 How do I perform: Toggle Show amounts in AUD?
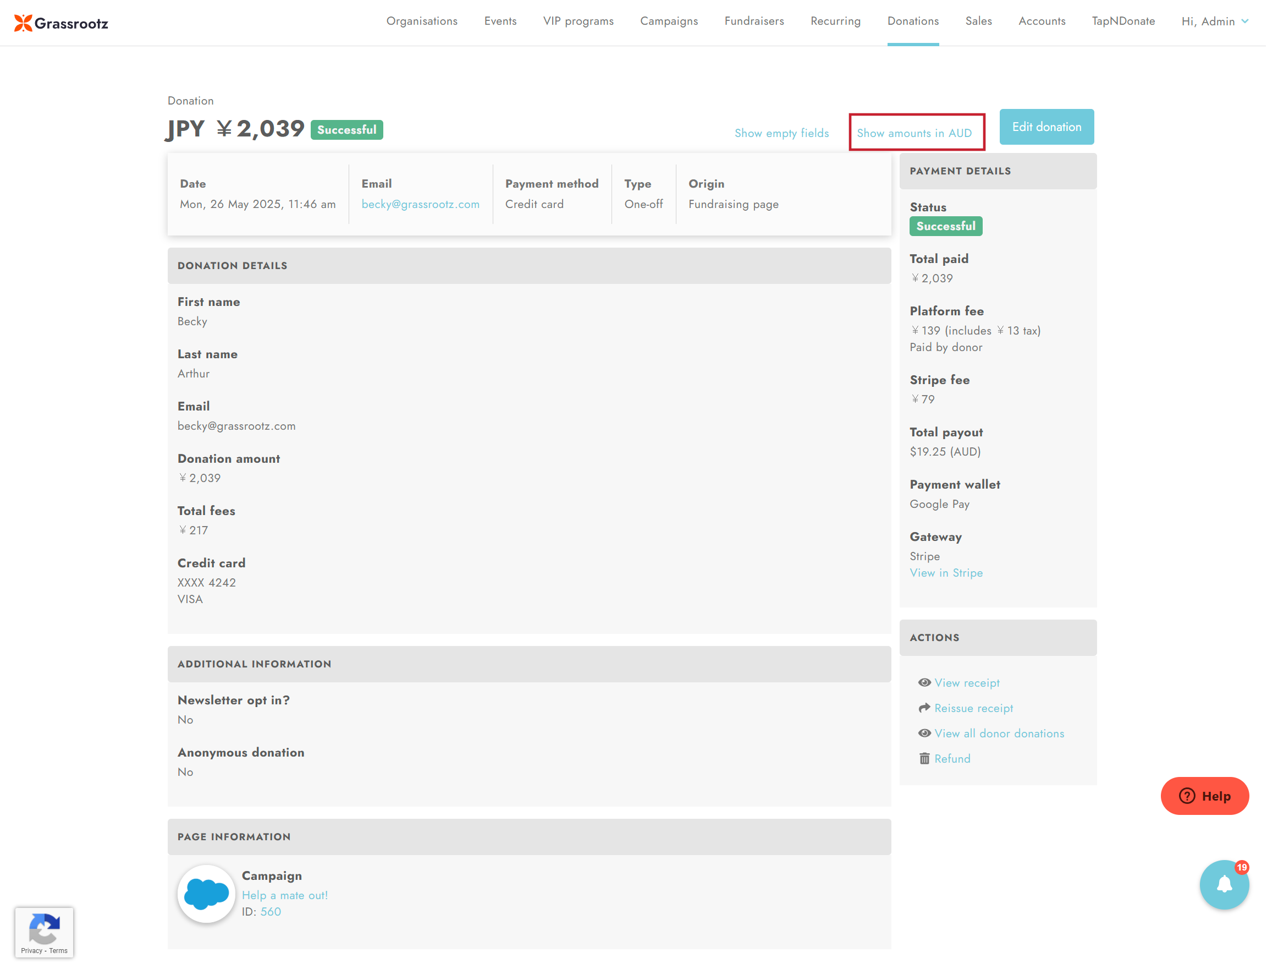915,133
